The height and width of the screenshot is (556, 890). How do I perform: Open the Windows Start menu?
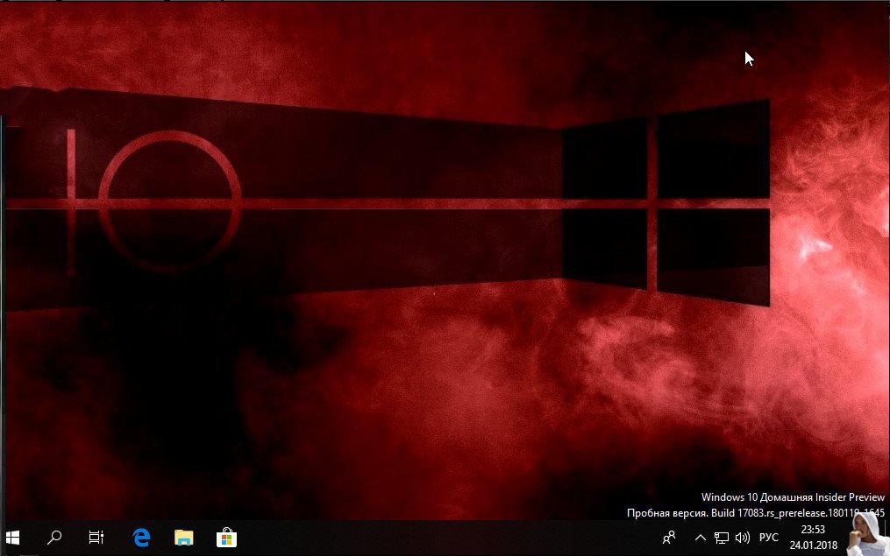coord(12,538)
